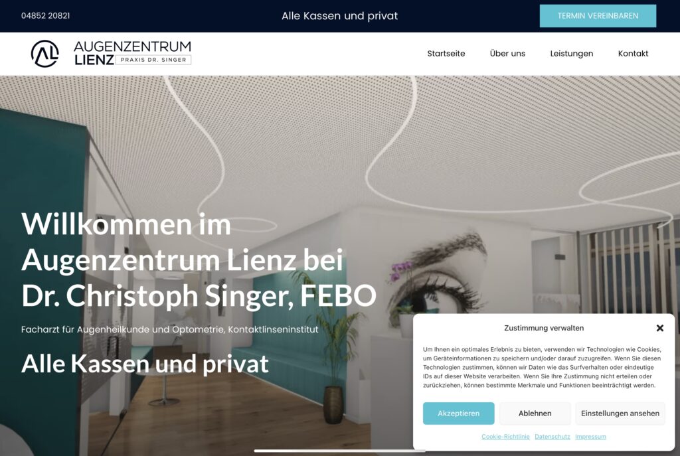Click the Willkommen im Augenzentrum Lienz heading
680x456 pixels.
tap(199, 260)
